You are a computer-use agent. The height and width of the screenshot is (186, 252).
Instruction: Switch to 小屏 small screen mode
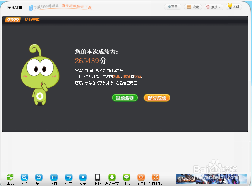click(69, 177)
